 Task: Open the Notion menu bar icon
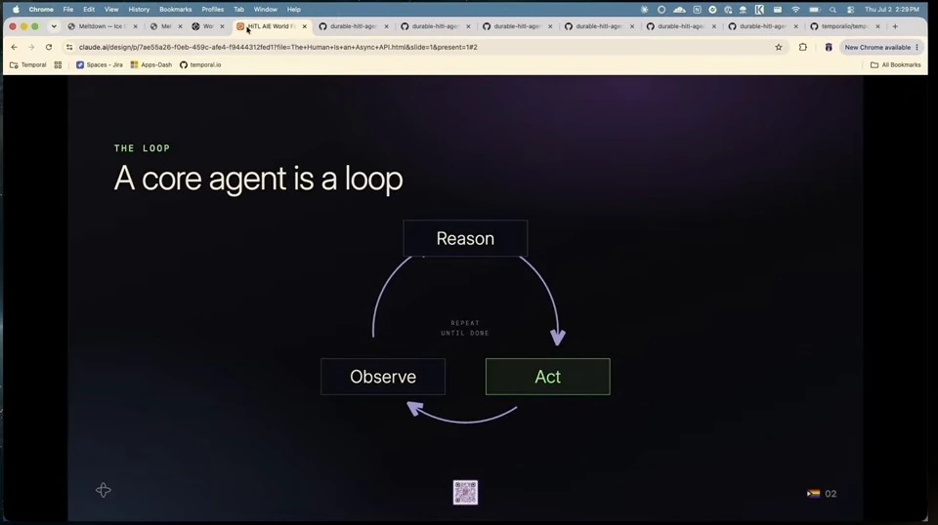[x=697, y=10]
